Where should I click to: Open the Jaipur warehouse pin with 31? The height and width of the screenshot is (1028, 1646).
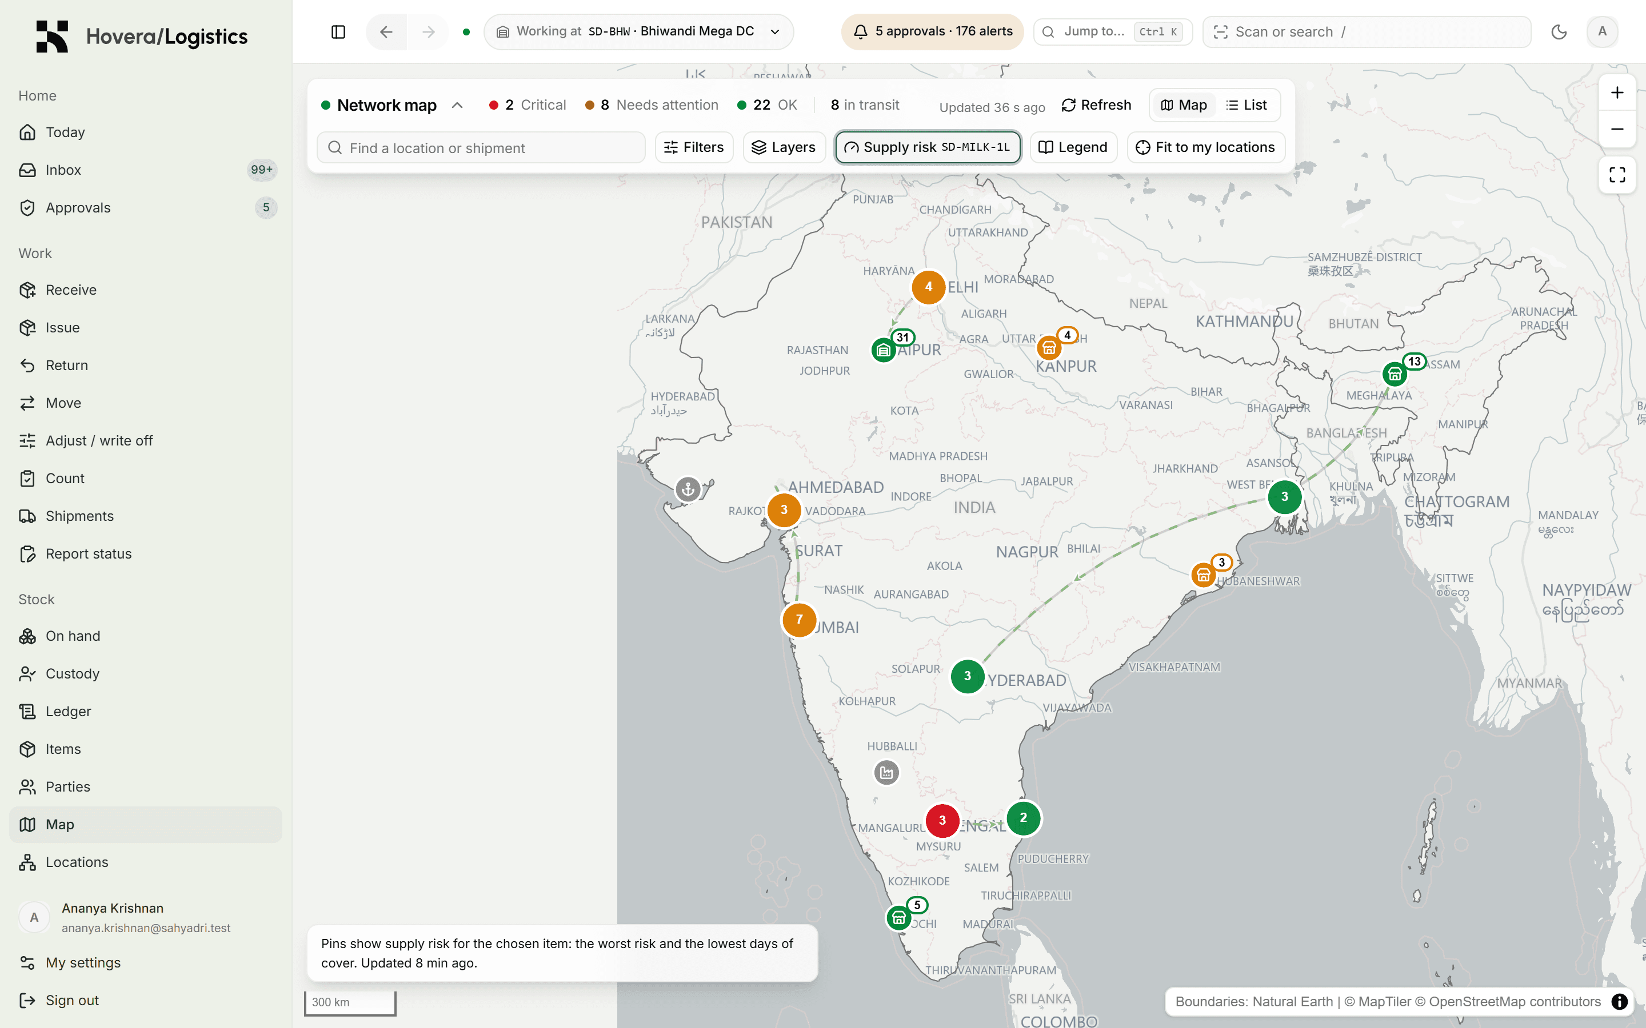[x=884, y=350]
